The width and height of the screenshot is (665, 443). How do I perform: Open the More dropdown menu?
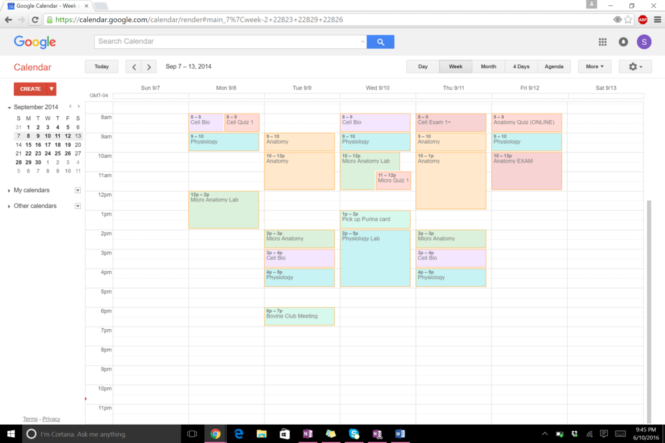(x=594, y=66)
